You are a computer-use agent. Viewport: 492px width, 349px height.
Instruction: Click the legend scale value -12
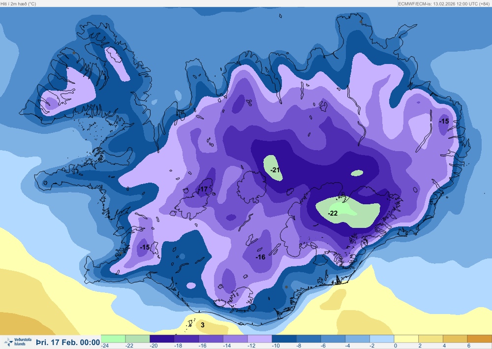pyautogui.click(x=251, y=346)
